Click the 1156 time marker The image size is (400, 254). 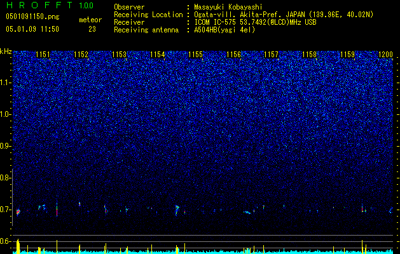pyautogui.click(x=233, y=54)
